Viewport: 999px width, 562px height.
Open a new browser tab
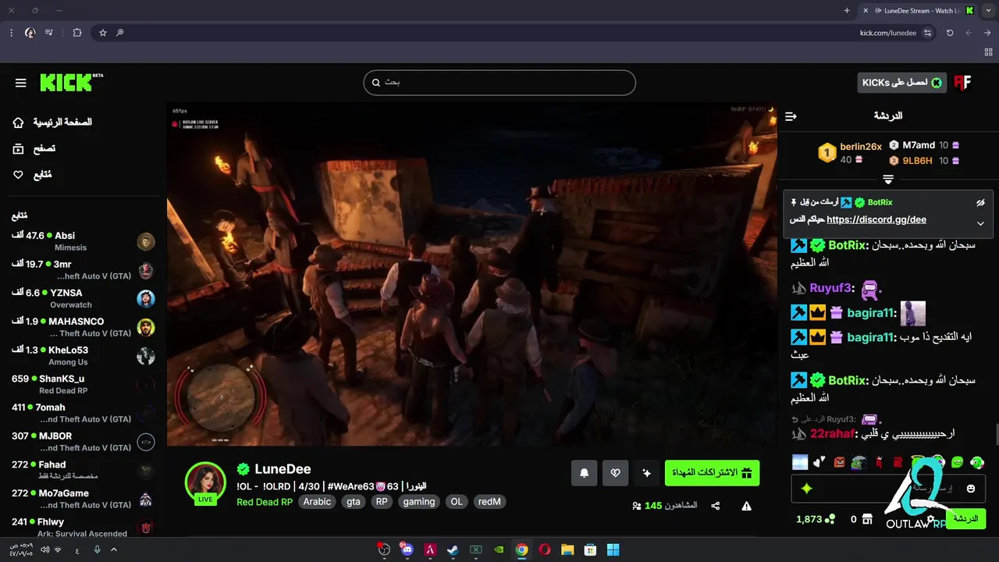click(x=847, y=11)
